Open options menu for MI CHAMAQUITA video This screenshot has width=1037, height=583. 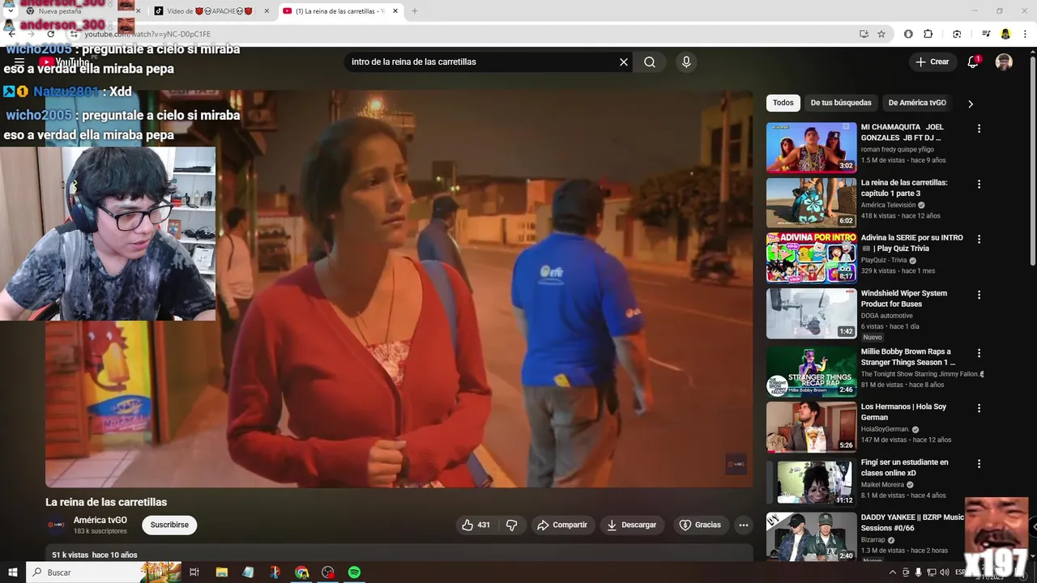click(979, 129)
